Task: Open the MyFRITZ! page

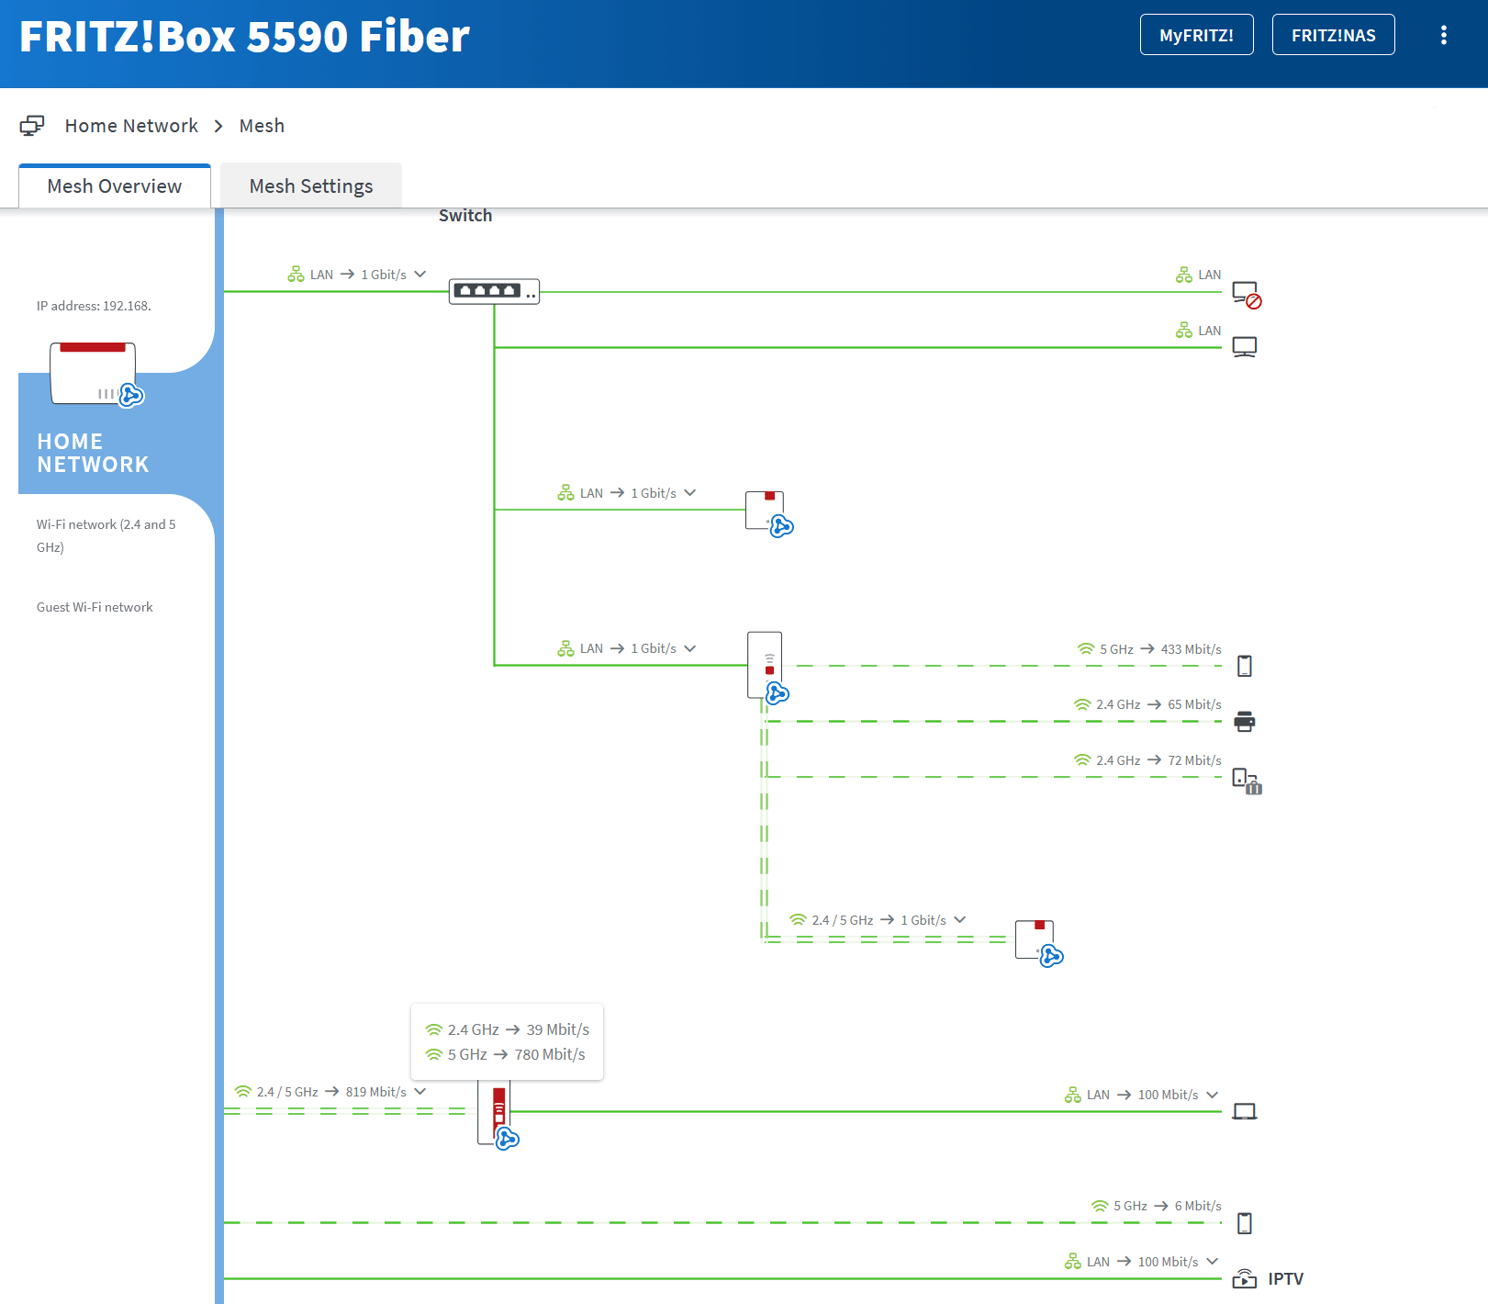Action: [1196, 35]
